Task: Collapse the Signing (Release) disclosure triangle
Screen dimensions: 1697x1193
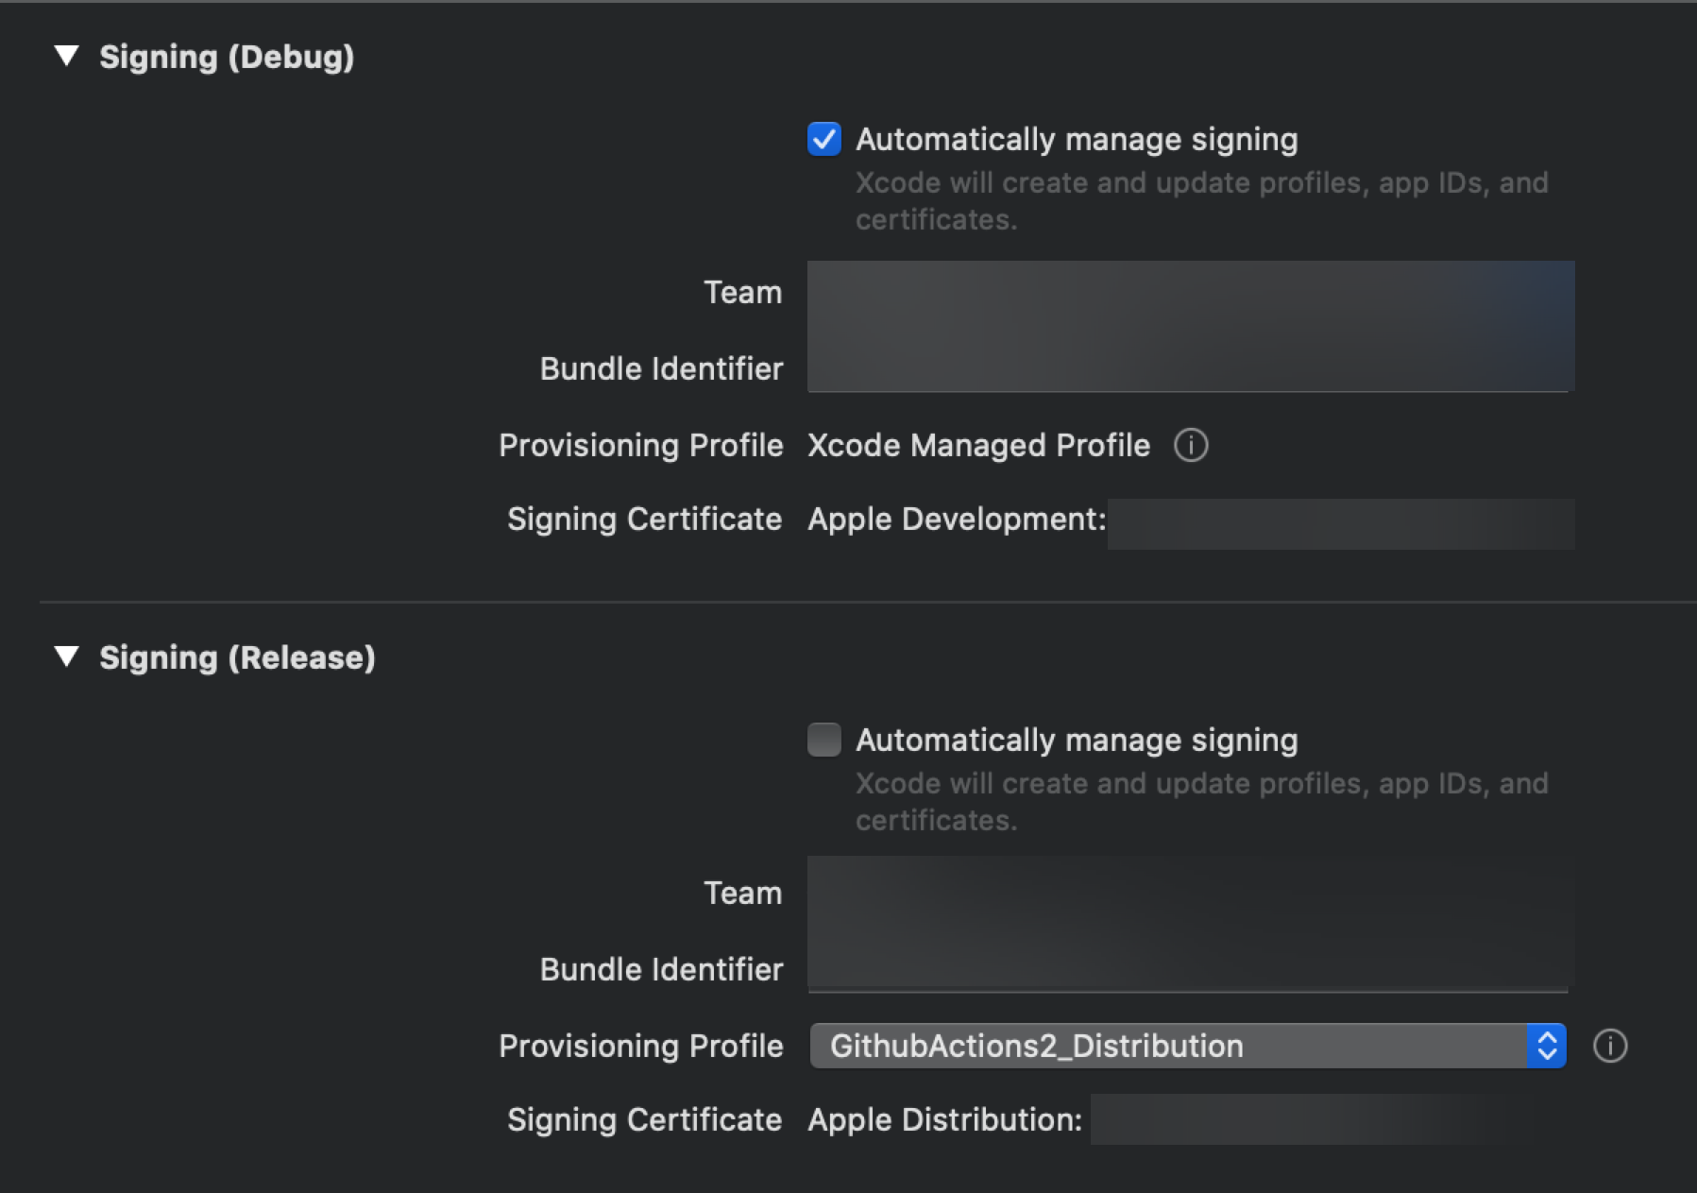Action: 66,656
